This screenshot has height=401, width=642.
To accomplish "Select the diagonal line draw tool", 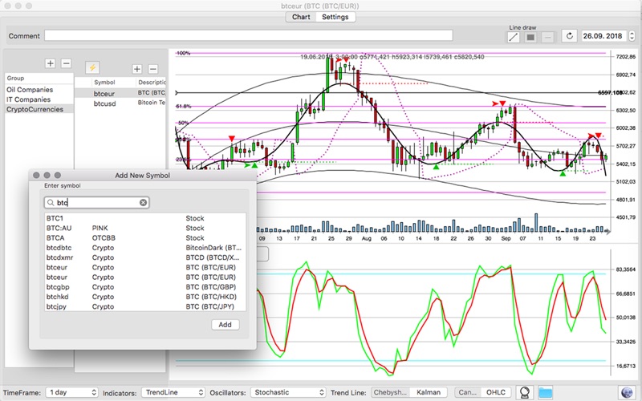I will pyautogui.click(x=513, y=37).
